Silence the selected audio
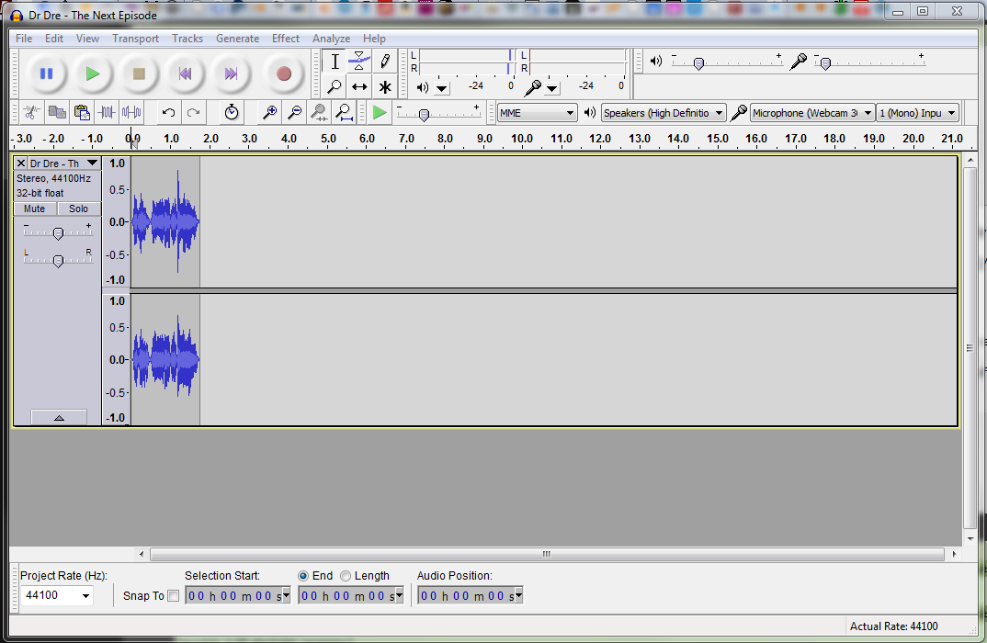Image resolution: width=987 pixels, height=643 pixels. (x=131, y=113)
